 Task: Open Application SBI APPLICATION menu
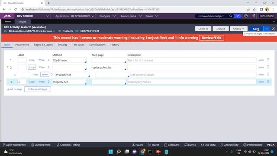coord(74,16)
